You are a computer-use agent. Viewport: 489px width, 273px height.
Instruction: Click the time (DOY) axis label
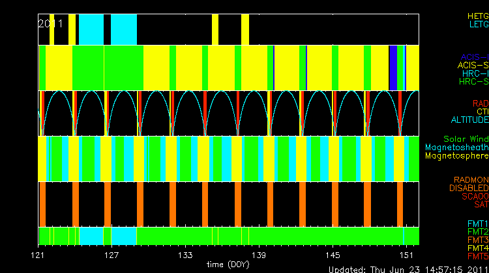click(228, 264)
